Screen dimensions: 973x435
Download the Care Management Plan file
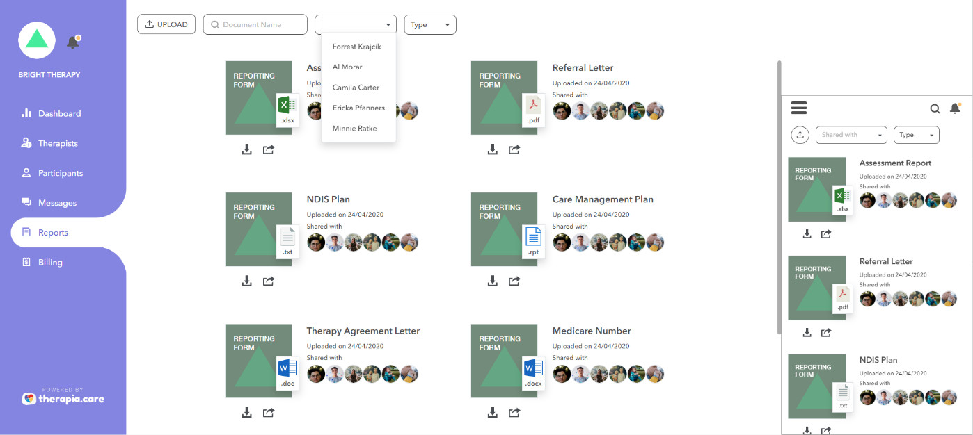point(492,281)
